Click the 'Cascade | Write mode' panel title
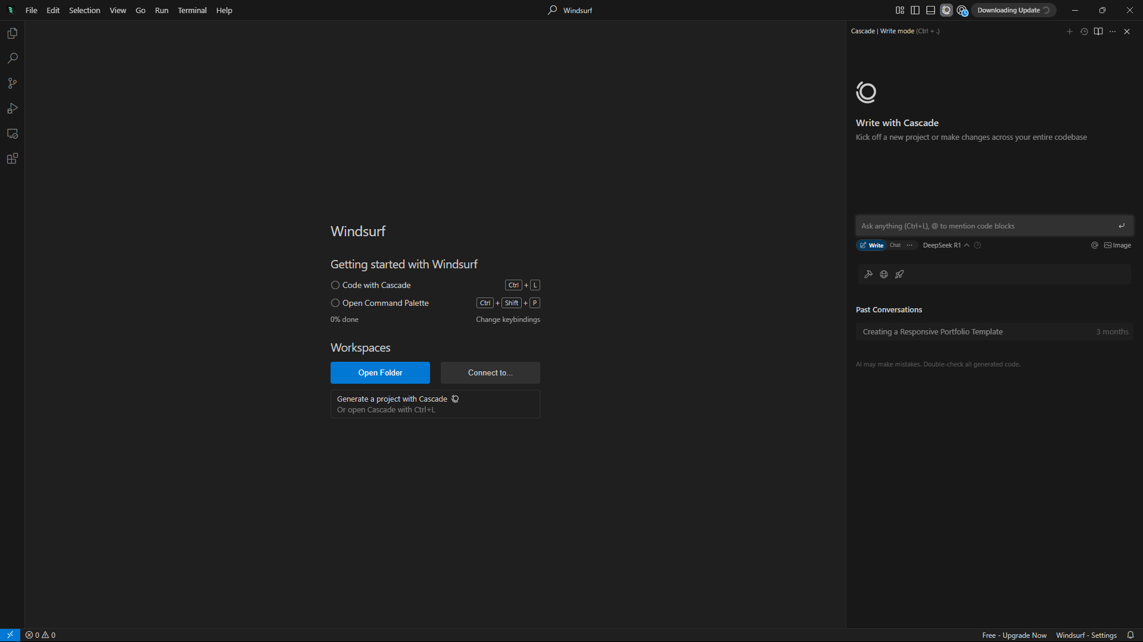Viewport: 1143px width, 642px height. [x=882, y=31]
